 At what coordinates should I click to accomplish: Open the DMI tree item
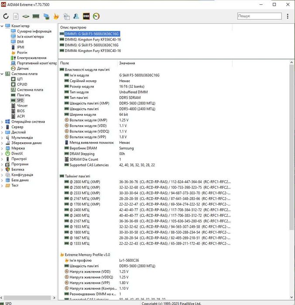tap(21, 42)
